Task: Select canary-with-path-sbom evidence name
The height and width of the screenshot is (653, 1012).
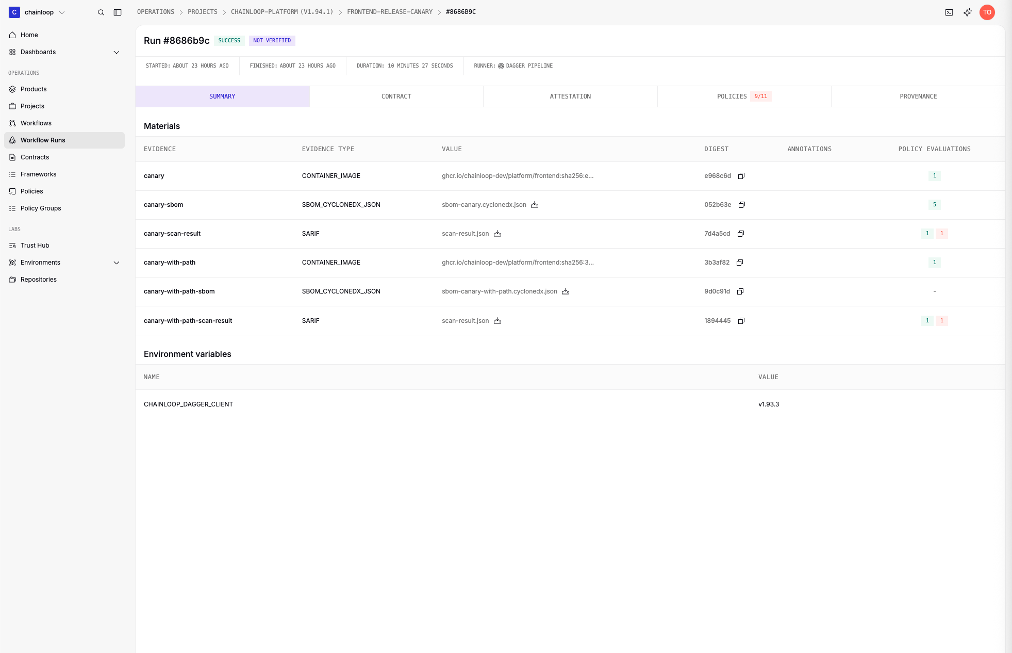Action: click(179, 291)
